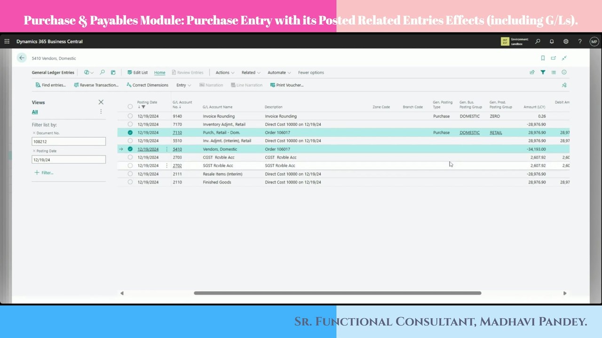
Task: Select the Finished Goods row circle
Action: pyautogui.click(x=130, y=182)
